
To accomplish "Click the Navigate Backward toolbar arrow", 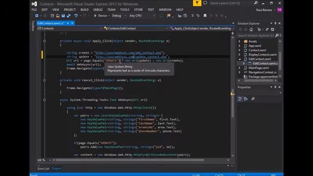I will pyautogui.click(x=37, y=16).
